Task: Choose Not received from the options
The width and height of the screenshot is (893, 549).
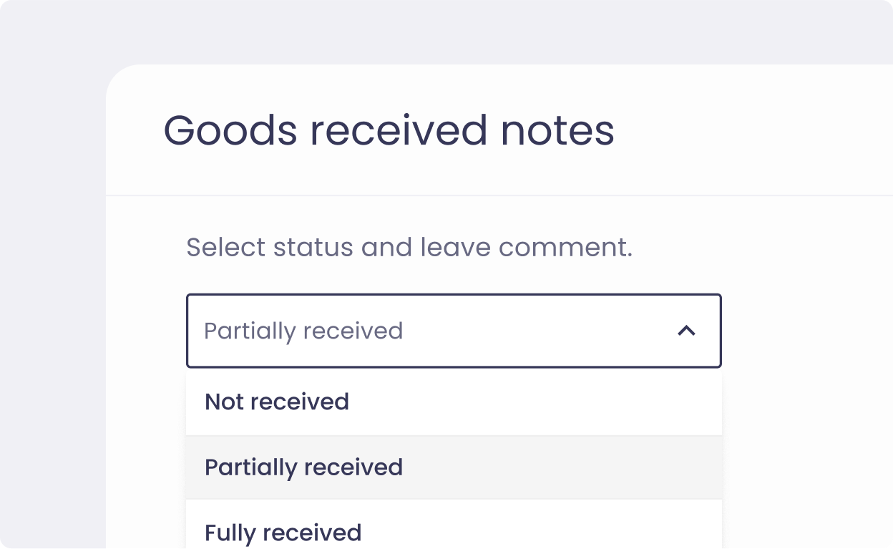Action: [x=276, y=402]
